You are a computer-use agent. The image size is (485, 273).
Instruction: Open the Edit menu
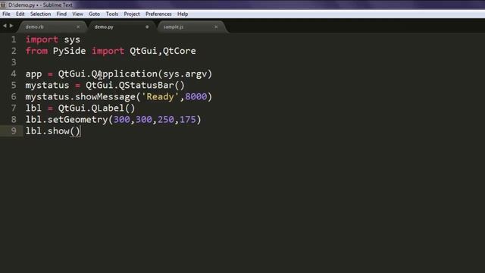coord(20,14)
